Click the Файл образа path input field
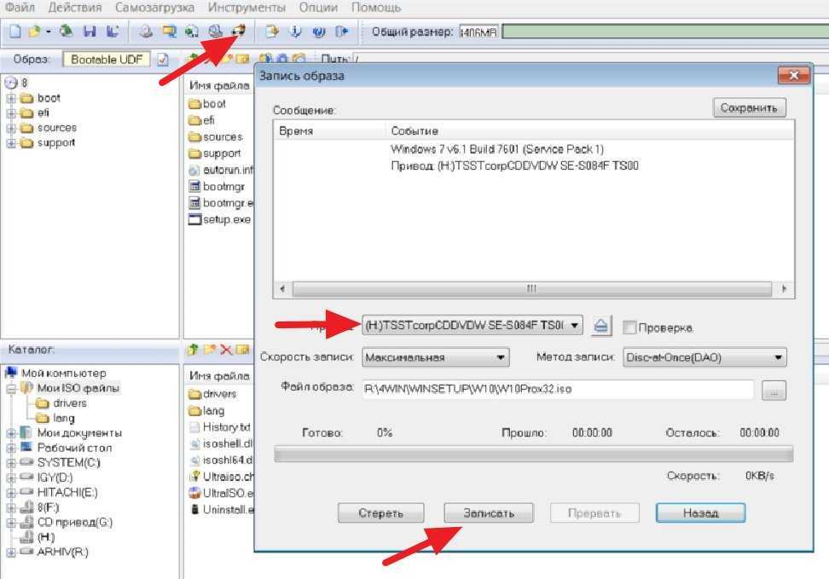Screen dimensions: 829x579 click(x=558, y=389)
